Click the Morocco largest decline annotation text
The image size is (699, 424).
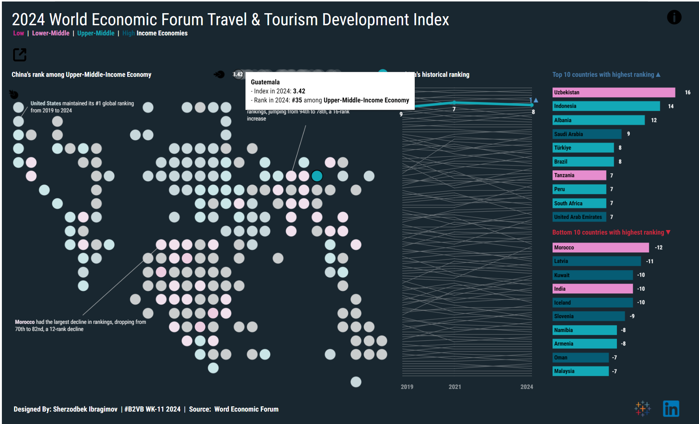81,325
